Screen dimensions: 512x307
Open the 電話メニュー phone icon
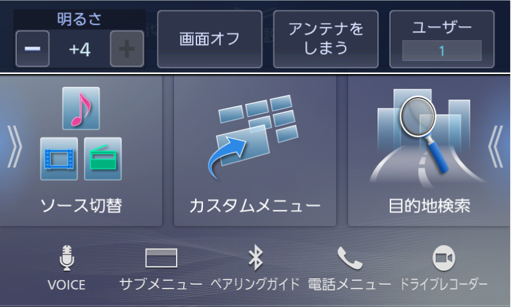[349, 258]
